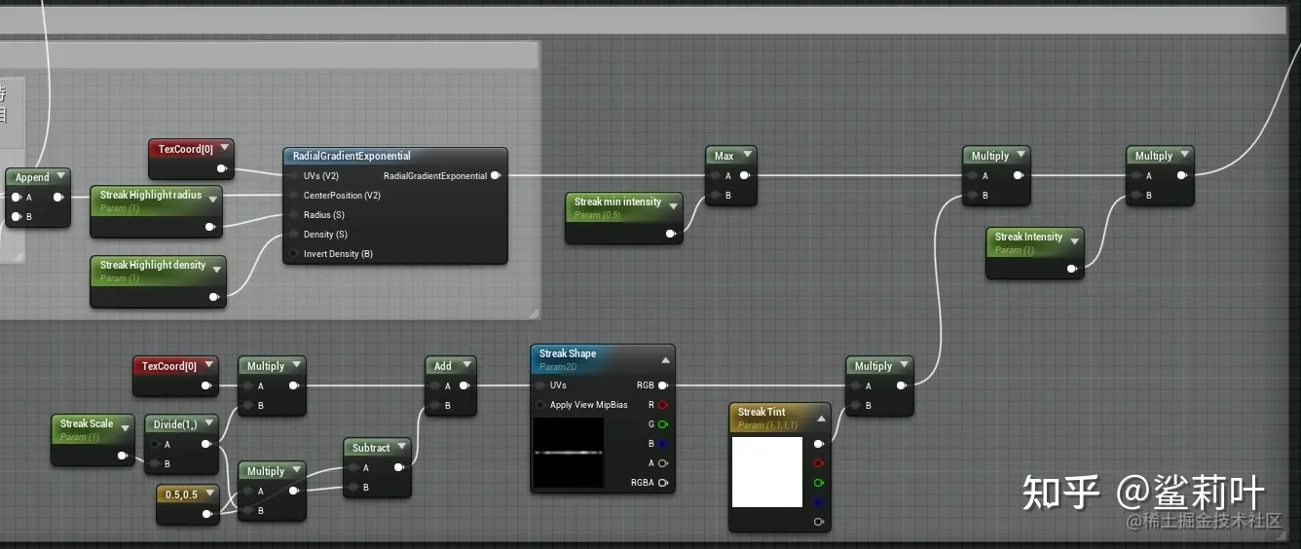Image resolution: width=1301 pixels, height=549 pixels.
Task: Click the Streak Shape alpha A output pin
Action: 663,463
